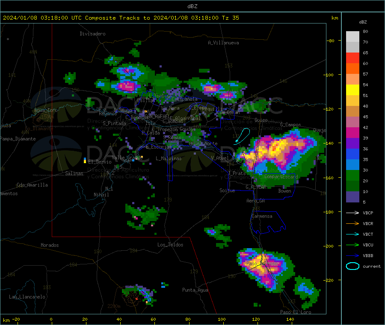Click the green VBCU arrow legend icon
Viewport: 385px width, 325px height.
click(x=352, y=245)
